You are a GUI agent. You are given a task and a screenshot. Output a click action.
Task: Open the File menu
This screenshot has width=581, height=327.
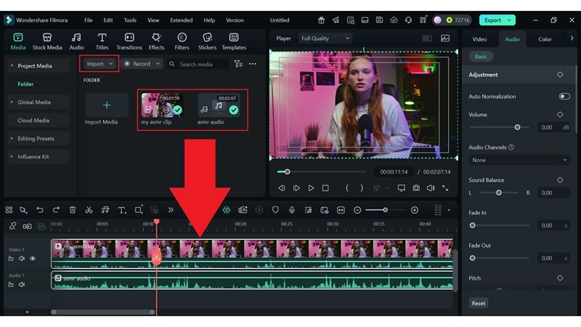coord(88,20)
